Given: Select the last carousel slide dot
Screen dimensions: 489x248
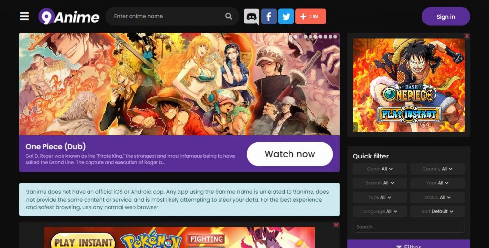Looking at the screenshot, I should [335, 37].
